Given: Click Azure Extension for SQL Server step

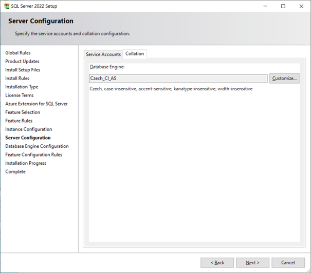Looking at the screenshot, I should (36, 104).
